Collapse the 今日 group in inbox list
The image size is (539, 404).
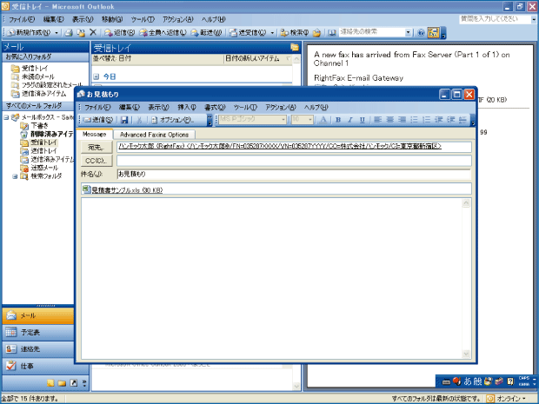click(x=96, y=76)
